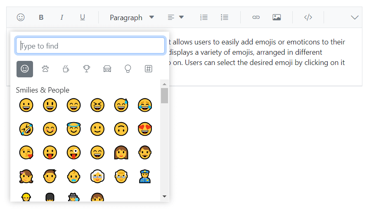The image size is (369, 209).
Task: Click the emoji list scrollbar down arrow
Action: tap(164, 196)
